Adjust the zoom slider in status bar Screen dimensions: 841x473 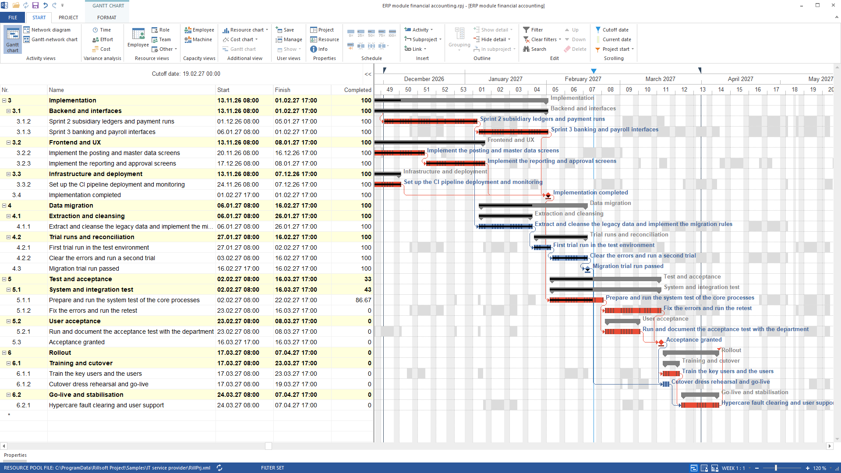coord(776,468)
